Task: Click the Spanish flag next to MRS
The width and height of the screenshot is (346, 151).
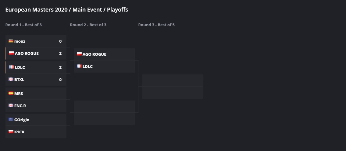Action: click(11, 93)
